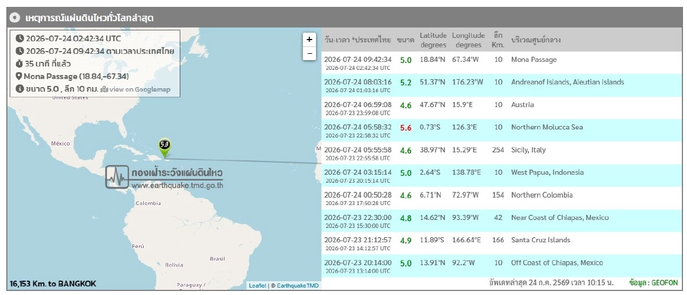Click the green 5.0 earthquake map marker

click(165, 148)
